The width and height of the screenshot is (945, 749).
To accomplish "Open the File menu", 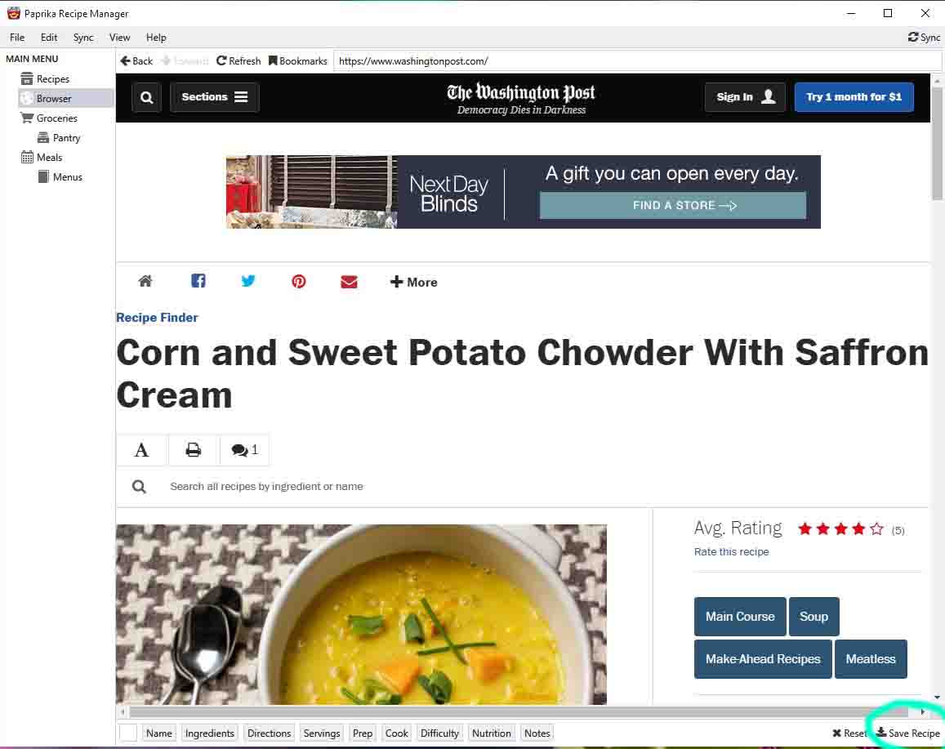I will tap(17, 38).
